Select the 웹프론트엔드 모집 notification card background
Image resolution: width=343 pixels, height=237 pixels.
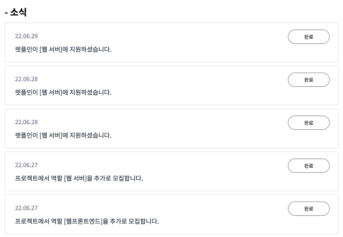[214, 214]
